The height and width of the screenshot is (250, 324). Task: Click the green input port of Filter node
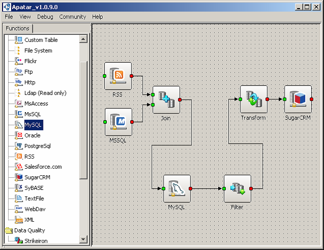coord(224,188)
